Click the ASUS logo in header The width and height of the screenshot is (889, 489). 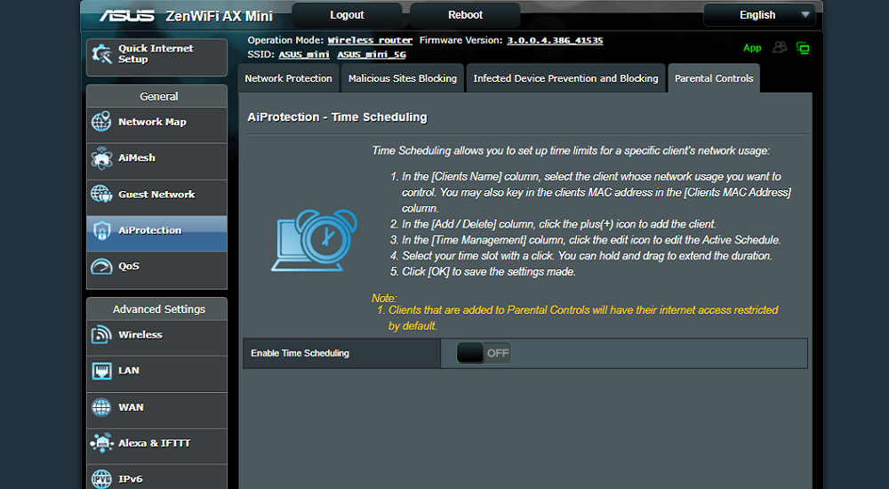127,16
